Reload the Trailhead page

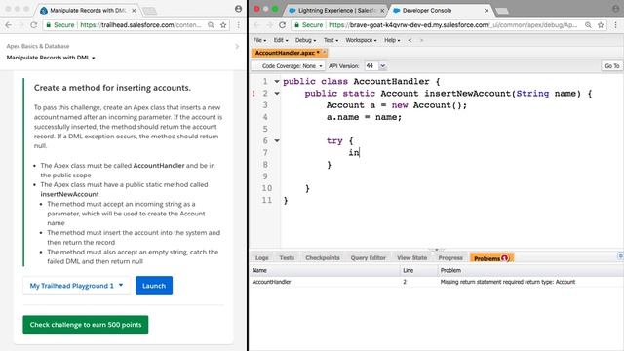34,25
